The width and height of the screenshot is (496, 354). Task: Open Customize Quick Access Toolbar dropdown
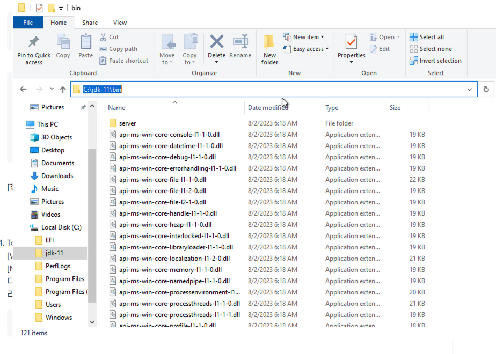61,9
